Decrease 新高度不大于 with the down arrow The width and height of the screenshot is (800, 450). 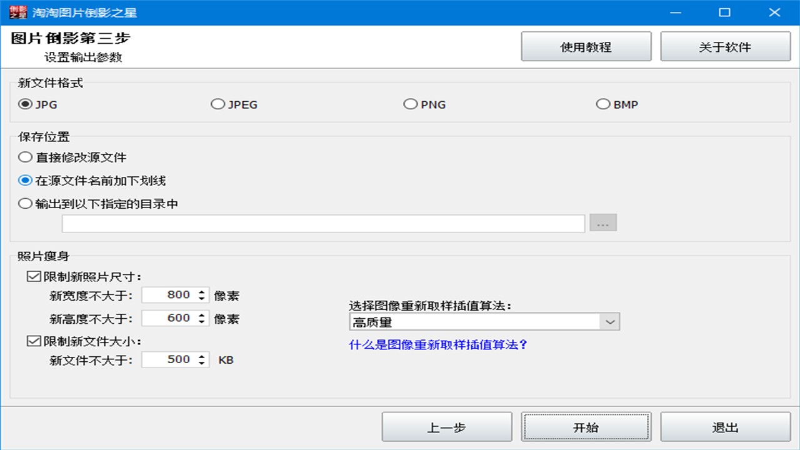tap(202, 322)
